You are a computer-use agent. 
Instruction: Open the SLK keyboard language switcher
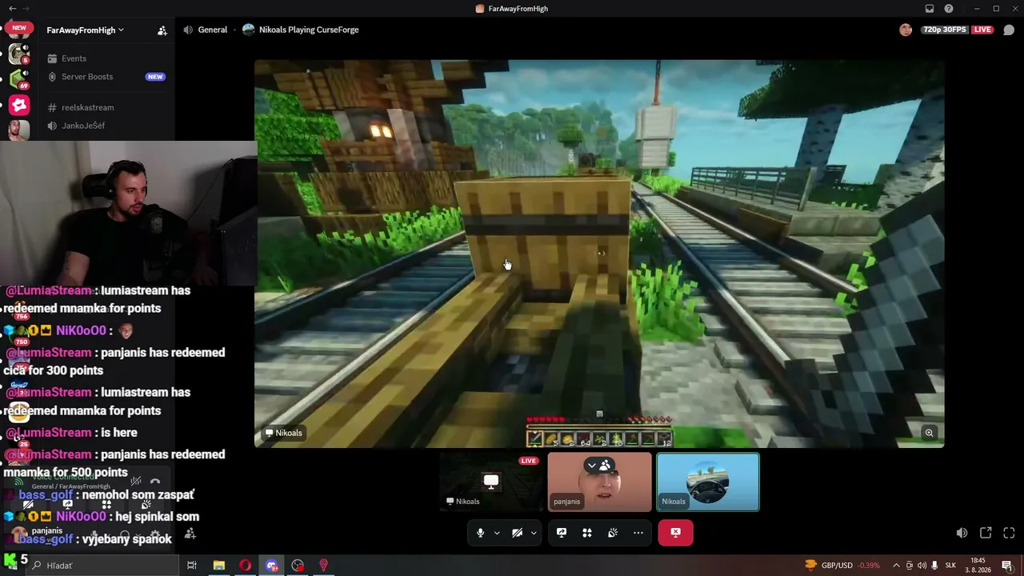pyautogui.click(x=951, y=566)
